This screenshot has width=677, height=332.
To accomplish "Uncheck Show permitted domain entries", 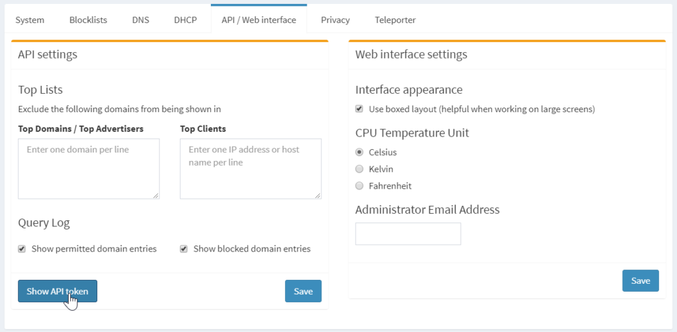I will point(22,249).
